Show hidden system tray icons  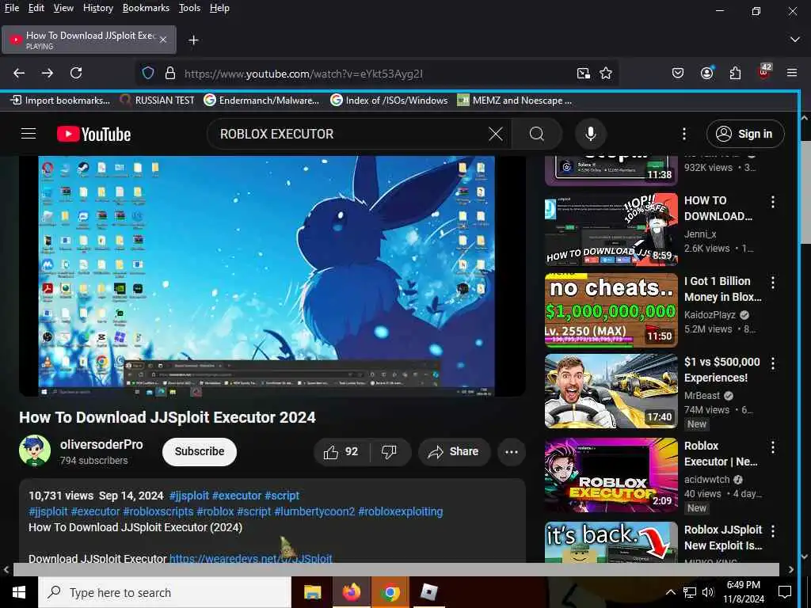(670, 592)
